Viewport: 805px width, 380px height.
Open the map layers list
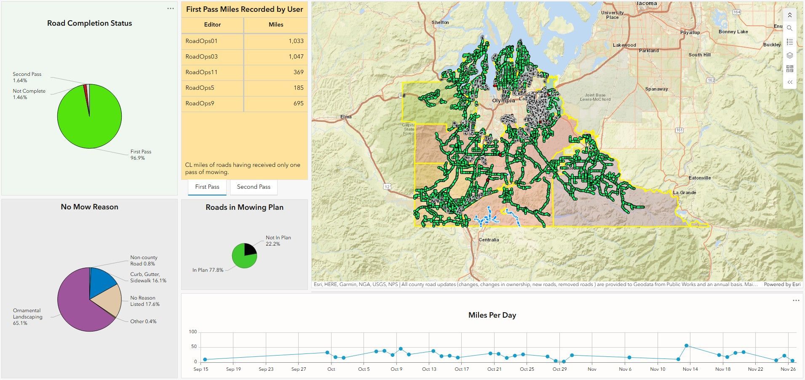789,56
